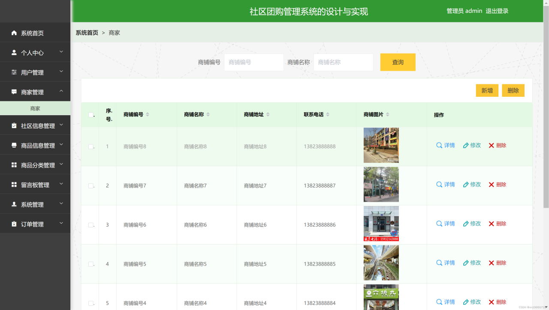Expand the 系统管理 menu chevron
This screenshot has width=549, height=310.
click(x=61, y=203)
